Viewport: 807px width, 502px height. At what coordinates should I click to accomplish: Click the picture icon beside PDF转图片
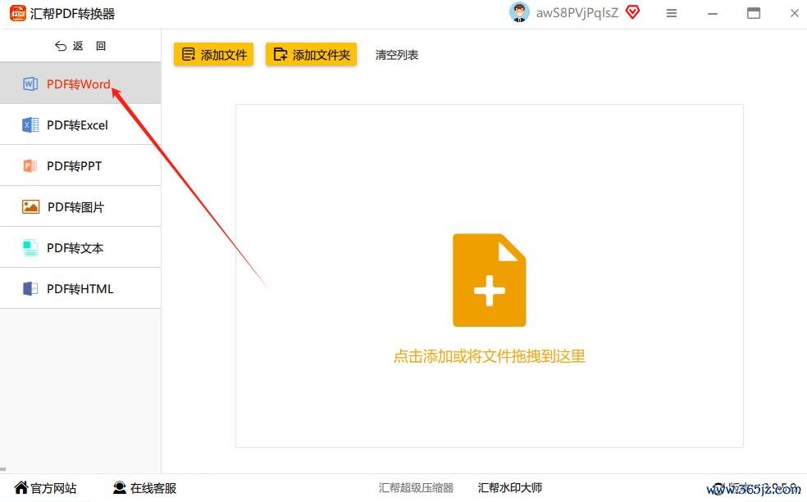tap(31, 206)
